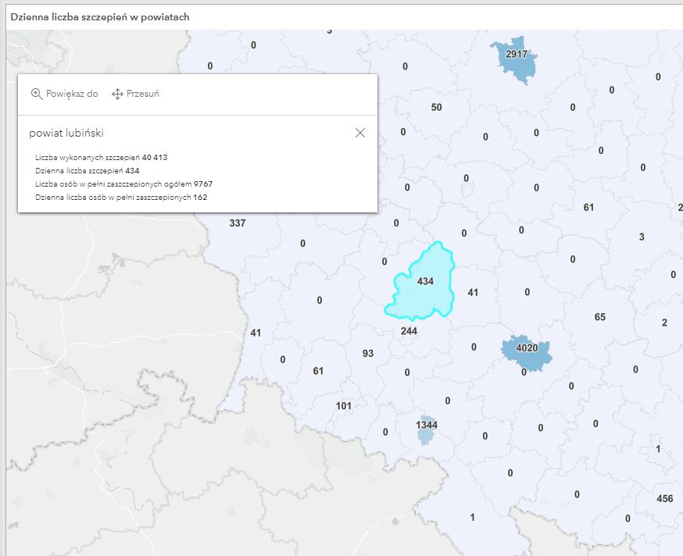Select the county labeled 50
Viewport: 683px width, 556px height.
click(x=436, y=107)
